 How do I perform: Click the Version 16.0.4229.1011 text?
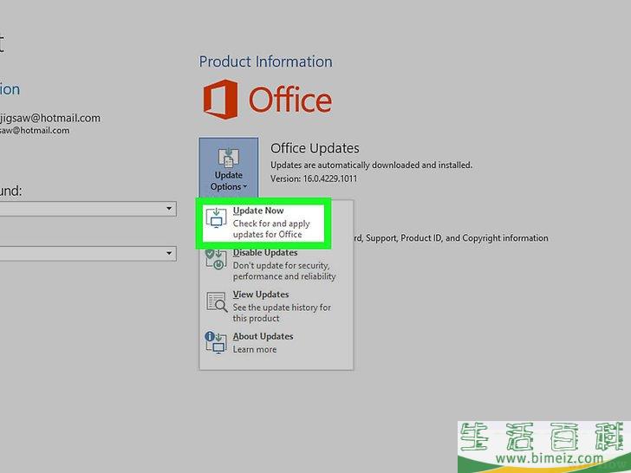point(314,178)
